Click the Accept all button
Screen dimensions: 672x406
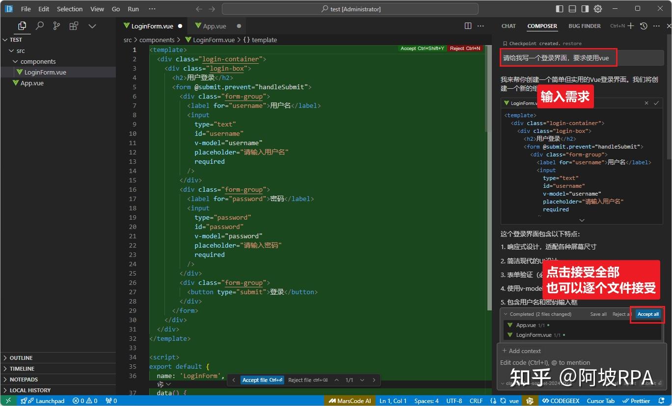click(x=647, y=314)
